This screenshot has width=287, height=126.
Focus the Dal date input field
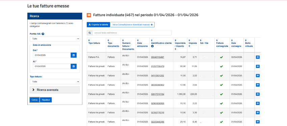pyautogui.click(x=52, y=55)
